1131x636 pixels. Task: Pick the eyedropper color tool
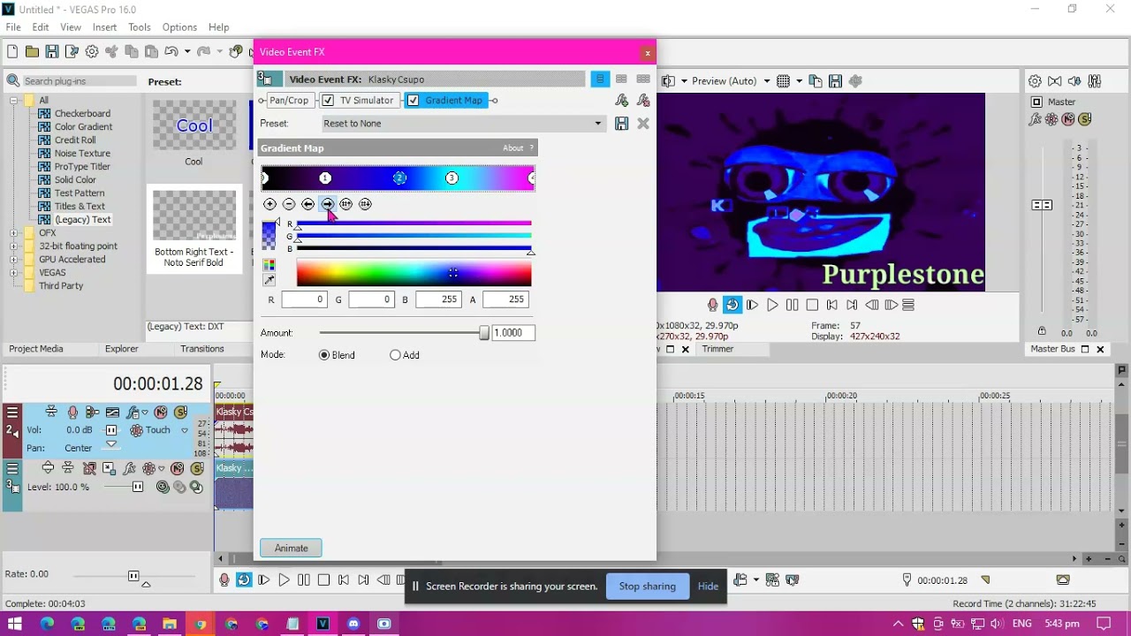269,280
